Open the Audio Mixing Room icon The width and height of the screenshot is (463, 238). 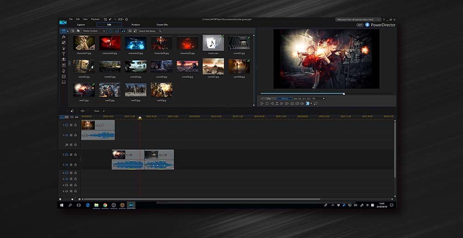coord(63,65)
